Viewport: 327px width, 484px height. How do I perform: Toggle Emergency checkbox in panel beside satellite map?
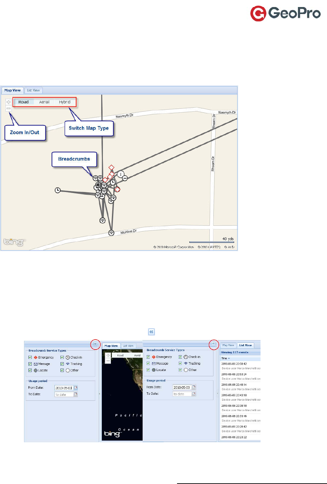click(30, 357)
